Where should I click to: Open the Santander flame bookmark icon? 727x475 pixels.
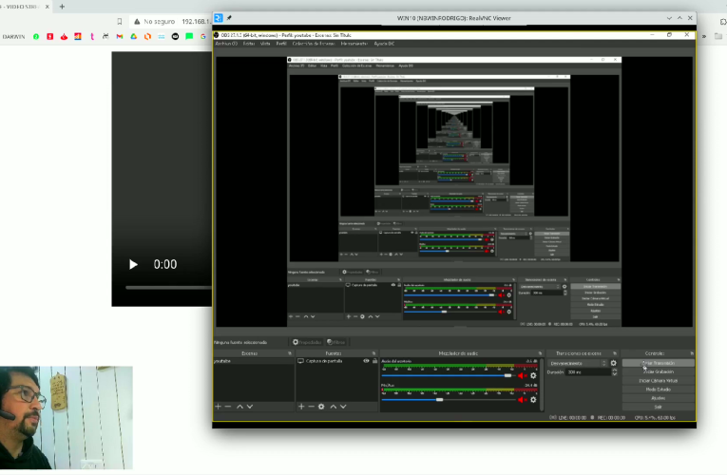64,37
